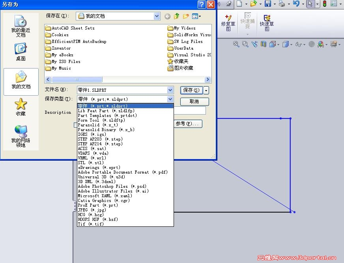
Task: Select JPEG (*.jpg) file type
Action: pos(125,210)
